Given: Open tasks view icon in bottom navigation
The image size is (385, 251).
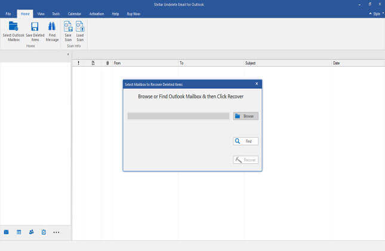Looking at the screenshot, I should click(44, 232).
